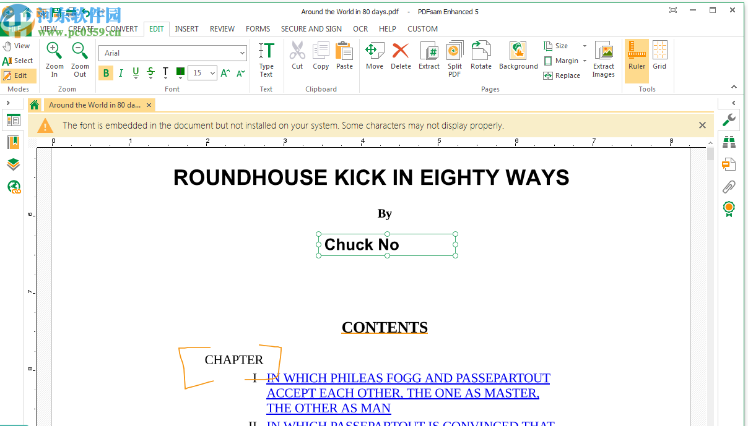Screen dimensions: 748x426
Task: Click the Split PDF icon
Action: (454, 51)
